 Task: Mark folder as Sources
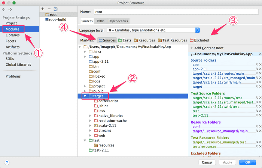tap(107, 40)
